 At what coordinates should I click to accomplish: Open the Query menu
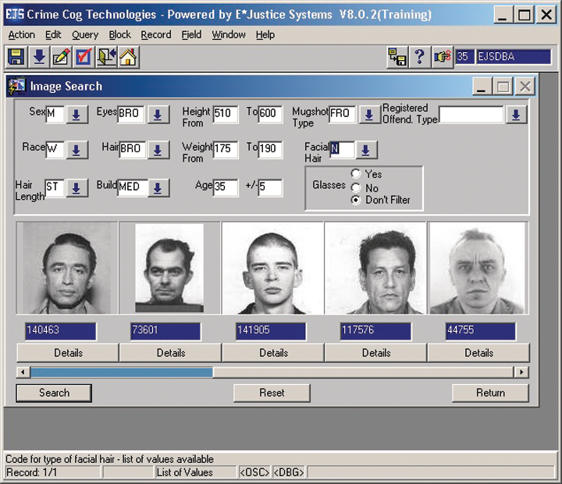coord(85,34)
